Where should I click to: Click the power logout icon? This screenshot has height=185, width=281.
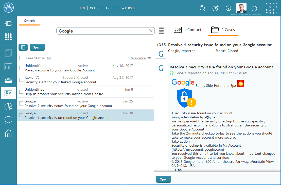[254, 8]
